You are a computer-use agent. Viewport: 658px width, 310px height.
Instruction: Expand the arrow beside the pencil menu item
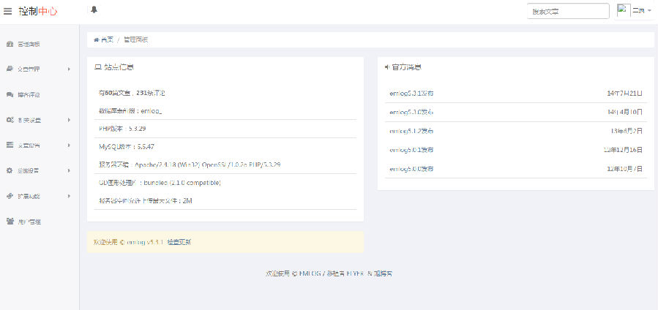[x=69, y=69]
